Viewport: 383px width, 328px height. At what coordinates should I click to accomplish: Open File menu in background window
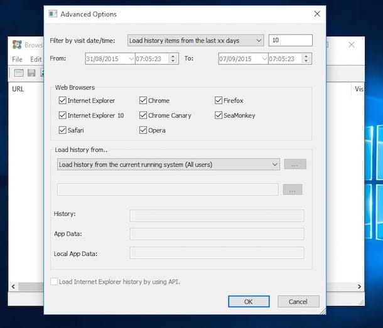coord(17,60)
